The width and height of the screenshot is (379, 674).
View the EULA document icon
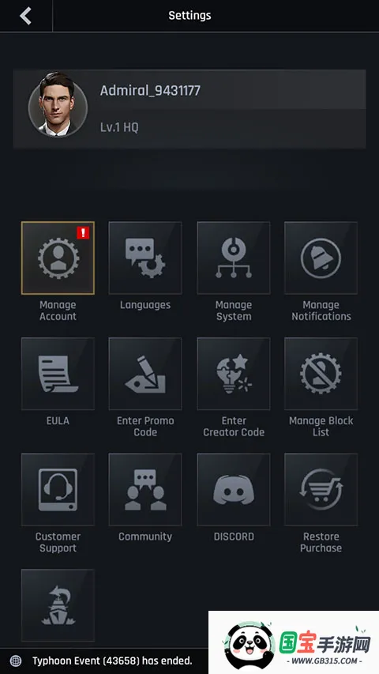(x=58, y=374)
